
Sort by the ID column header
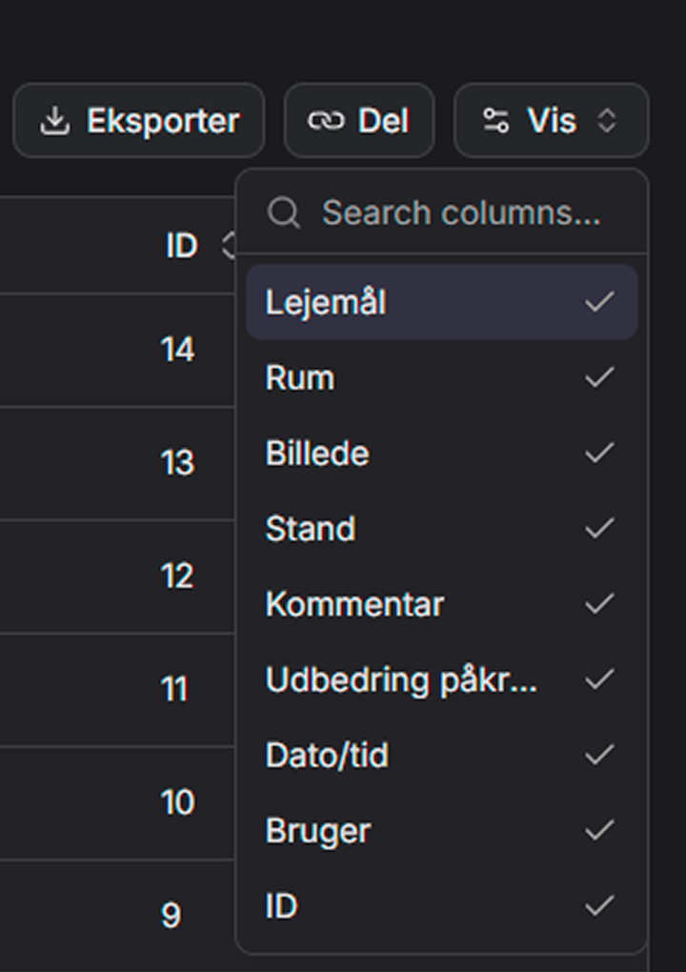point(182,246)
